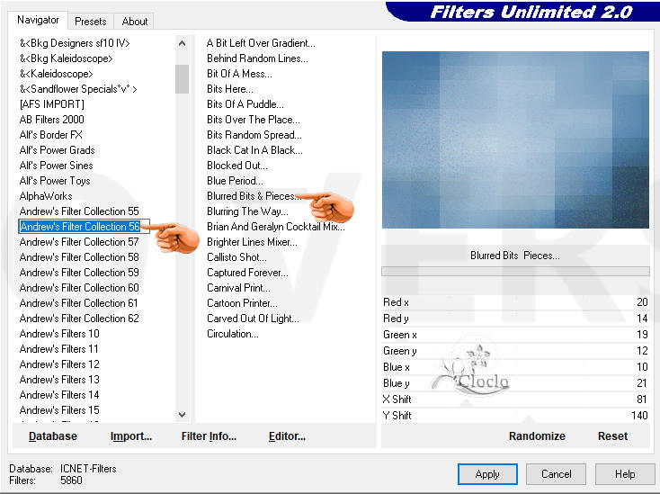Click the blue filter preview image
The width and height of the screenshot is (660, 494).
515,139
